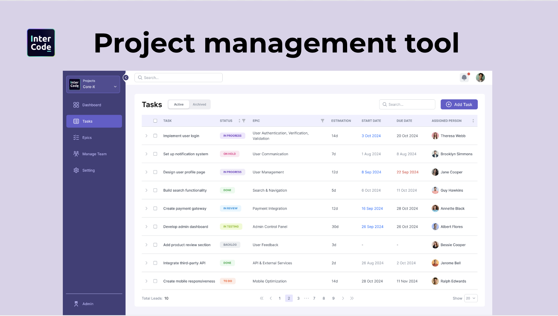Select the Tasks icon in the sidebar
Viewport: 558px width, 316px height.
(76, 121)
